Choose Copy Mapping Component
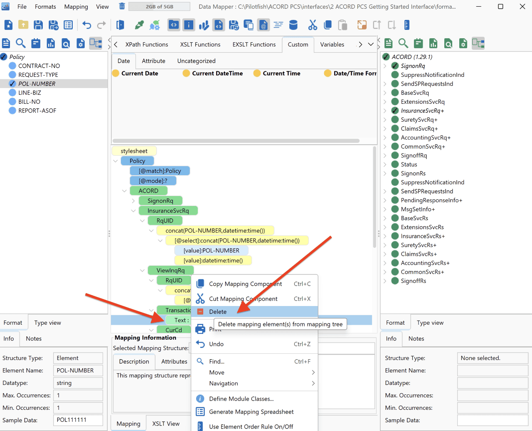Image resolution: width=532 pixels, height=431 pixels. point(254,284)
